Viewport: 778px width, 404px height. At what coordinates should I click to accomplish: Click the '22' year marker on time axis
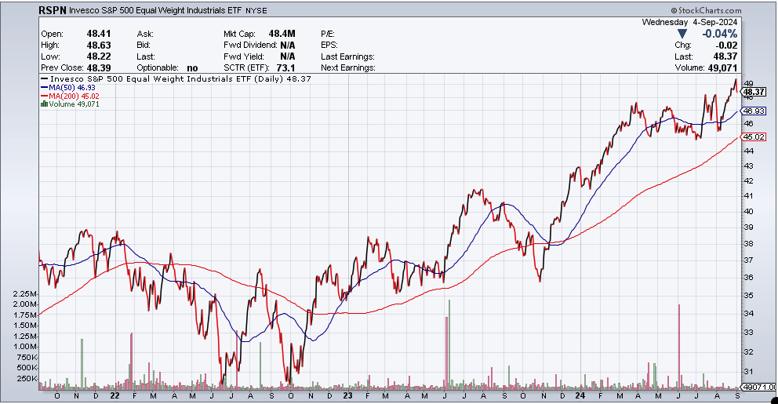pyautogui.click(x=115, y=396)
